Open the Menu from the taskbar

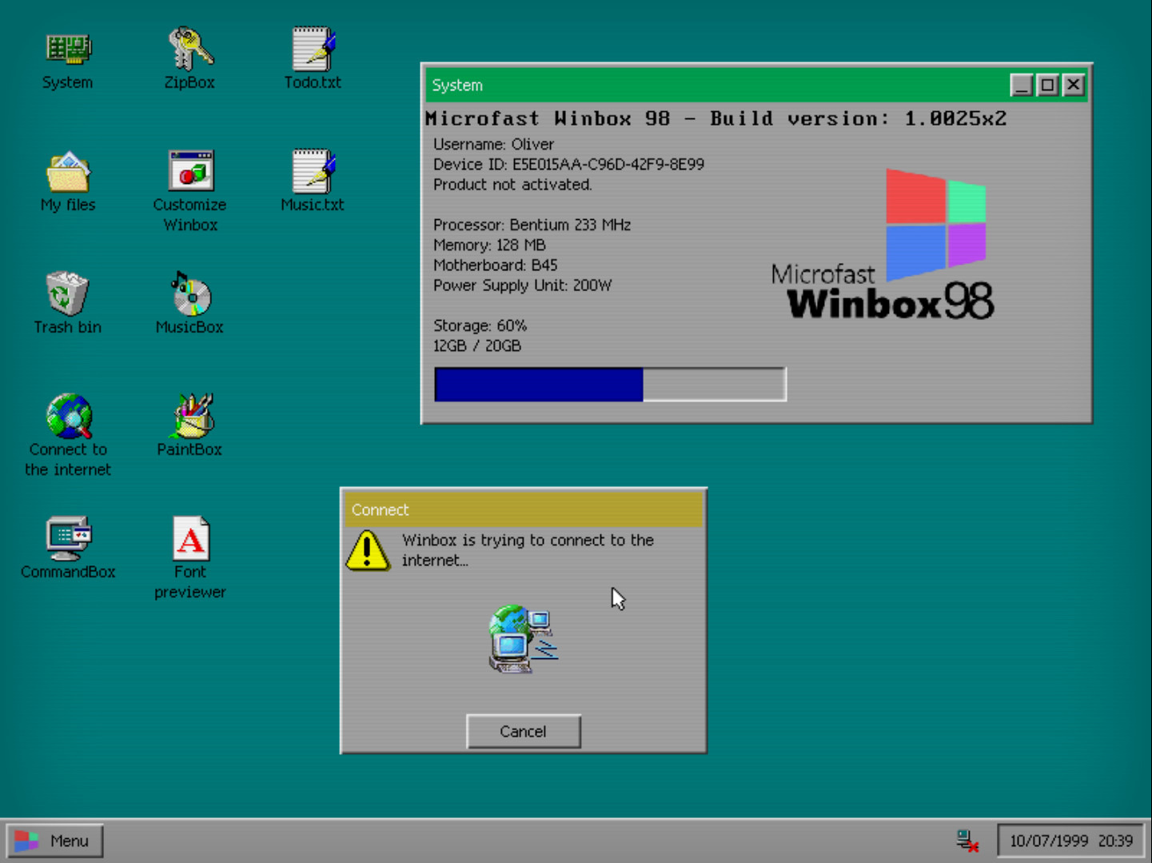coord(55,840)
